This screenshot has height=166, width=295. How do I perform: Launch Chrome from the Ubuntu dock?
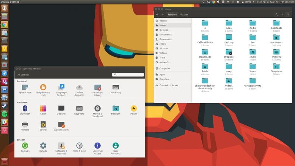pyautogui.click(x=4, y=24)
